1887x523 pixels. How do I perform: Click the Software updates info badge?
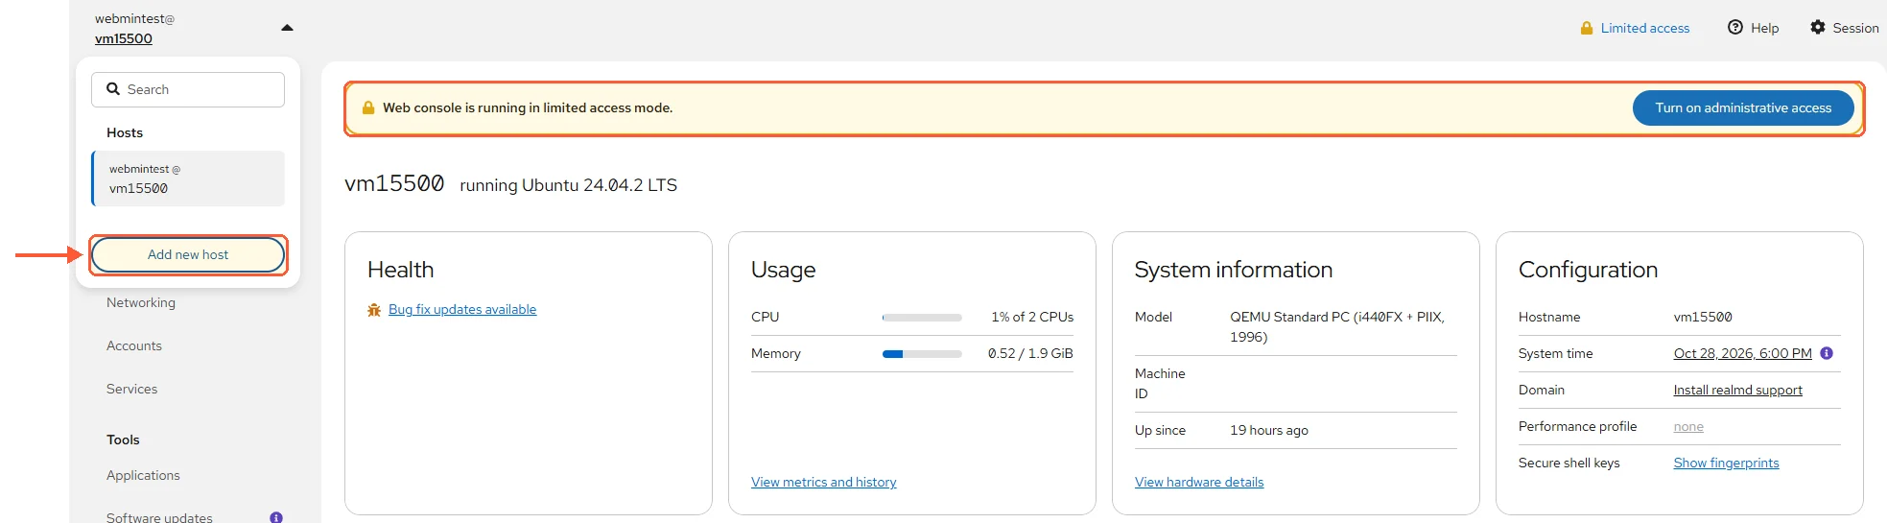pos(276,517)
